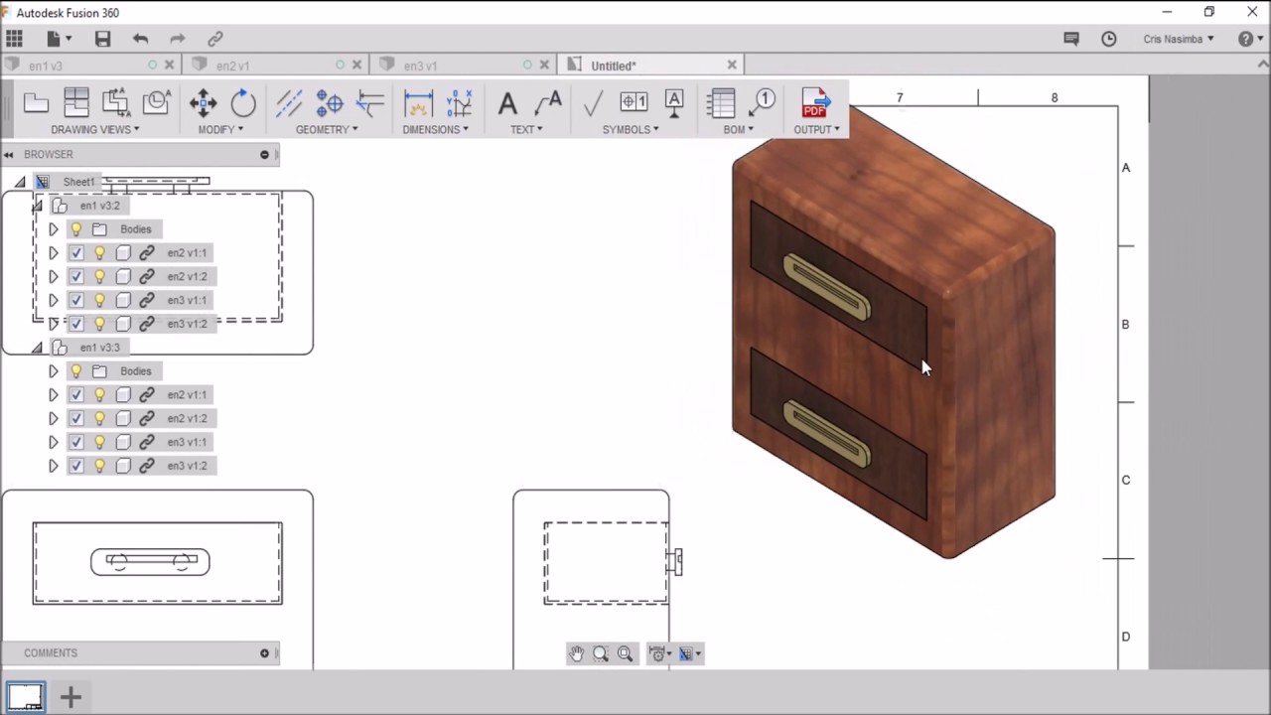
Task: Select the Feature Control Frame symbol
Action: tap(634, 102)
